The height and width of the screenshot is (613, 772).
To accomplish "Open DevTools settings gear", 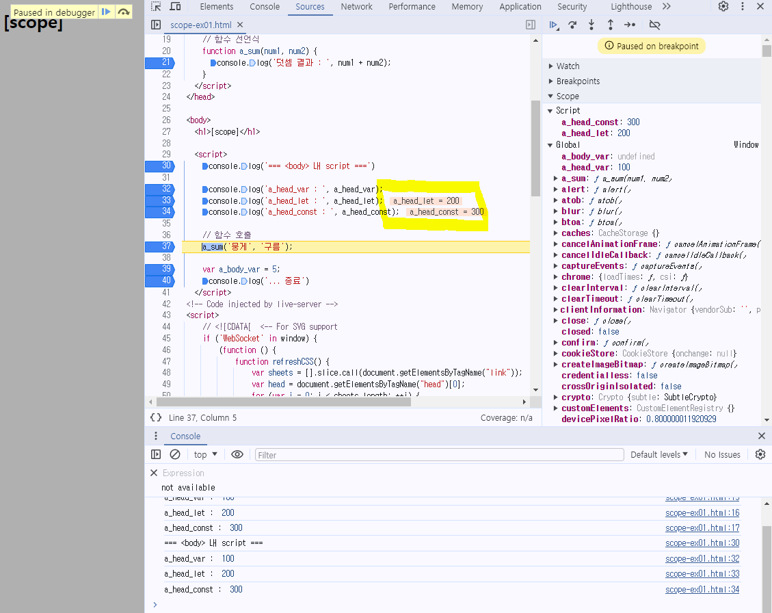I will (x=723, y=6).
